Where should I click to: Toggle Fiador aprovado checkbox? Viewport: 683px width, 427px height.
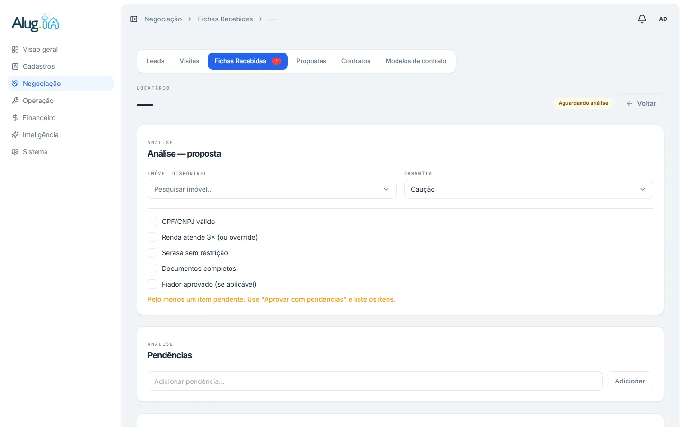tap(152, 284)
